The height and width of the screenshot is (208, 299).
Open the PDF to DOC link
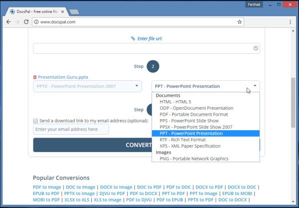point(178,187)
